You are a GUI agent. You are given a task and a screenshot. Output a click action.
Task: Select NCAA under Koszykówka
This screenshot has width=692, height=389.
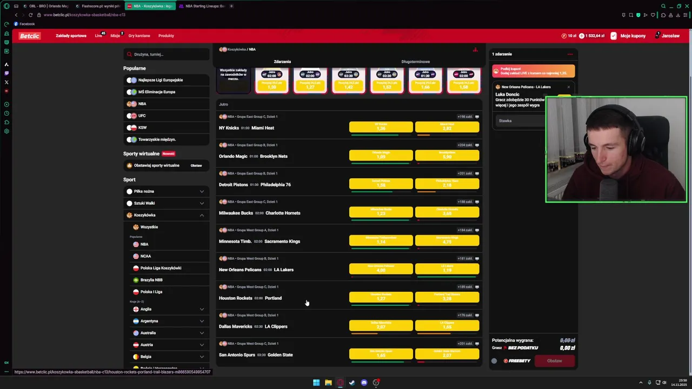[x=145, y=256]
